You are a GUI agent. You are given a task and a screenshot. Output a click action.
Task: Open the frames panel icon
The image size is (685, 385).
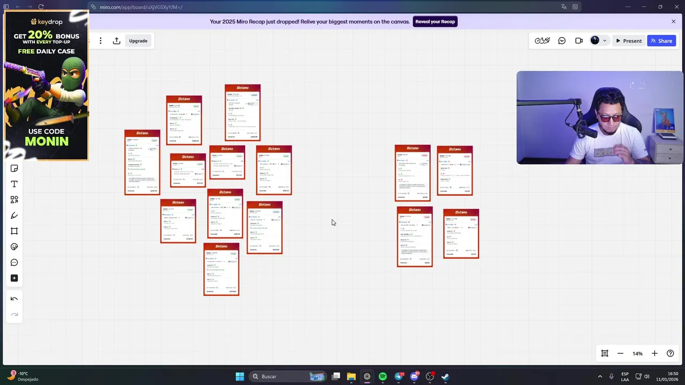(x=605, y=353)
